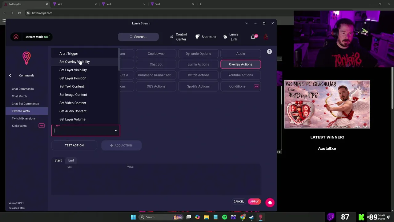Image resolution: width=394 pixels, height=222 pixels.
Task: Click the ADD ACTION button
Action: [121, 146]
